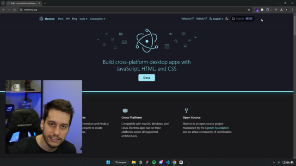Open Chrome downloads
296x166 pixels.
[281, 10]
